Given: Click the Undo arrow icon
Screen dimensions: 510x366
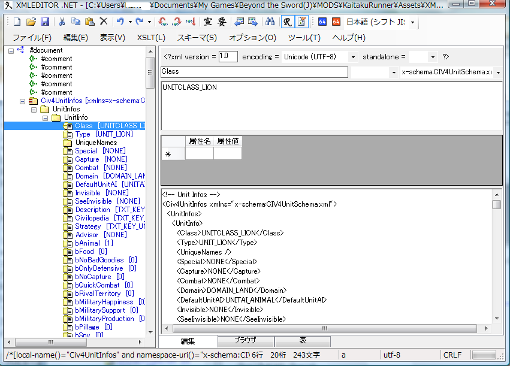Looking at the screenshot, I should (120, 22).
